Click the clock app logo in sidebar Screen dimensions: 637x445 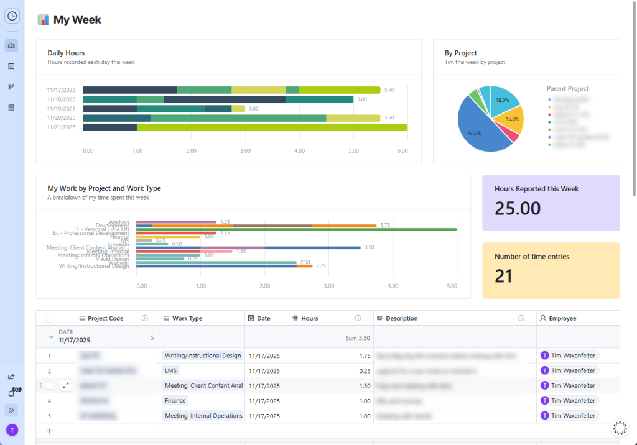coord(12,16)
